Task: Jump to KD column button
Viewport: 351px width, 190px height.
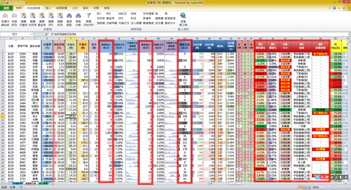Action: (98, 14)
